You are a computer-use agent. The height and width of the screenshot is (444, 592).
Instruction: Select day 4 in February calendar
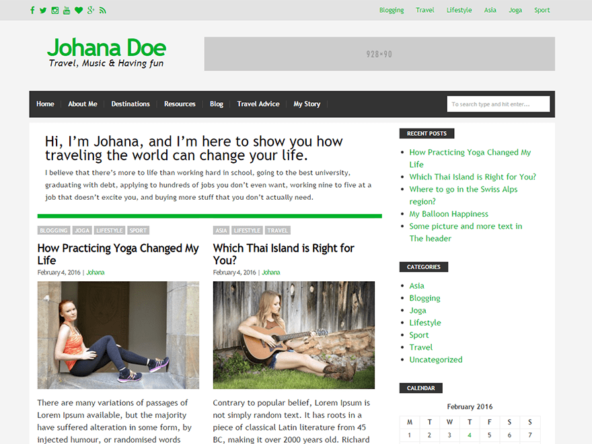tap(470, 435)
